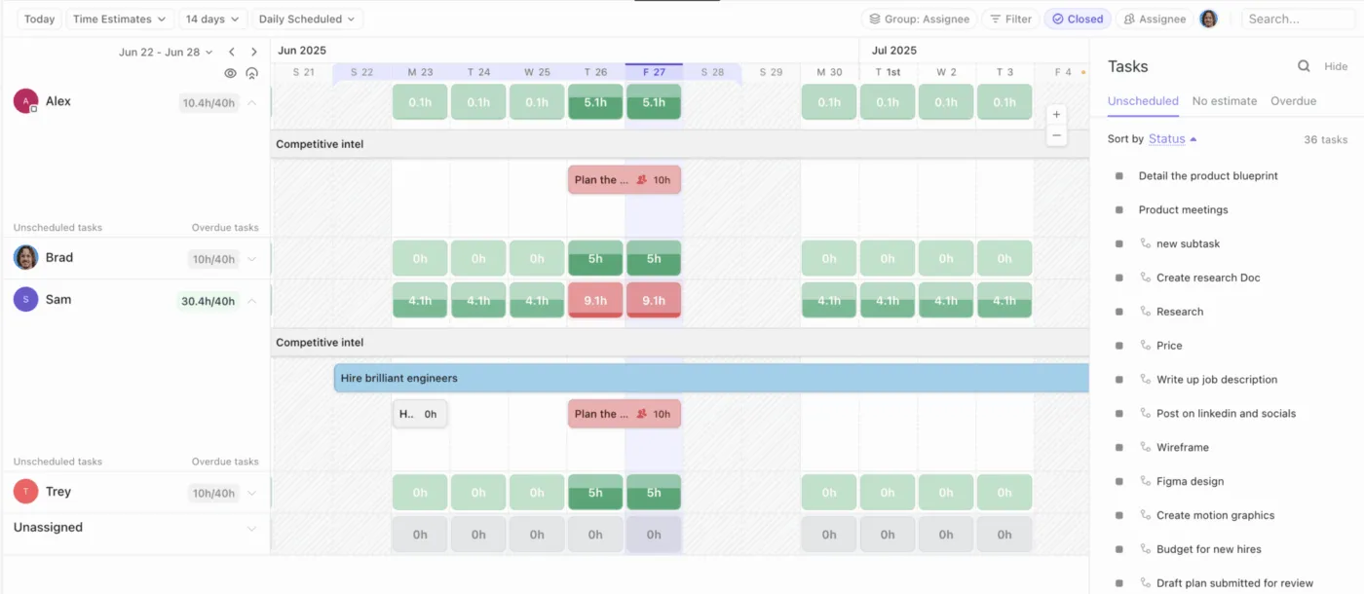Click the Assignee people filter

click(1155, 19)
